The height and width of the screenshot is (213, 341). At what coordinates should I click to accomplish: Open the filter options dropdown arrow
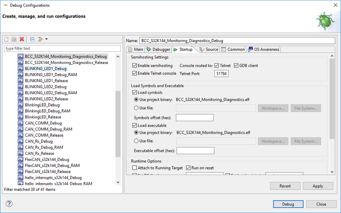point(46,39)
